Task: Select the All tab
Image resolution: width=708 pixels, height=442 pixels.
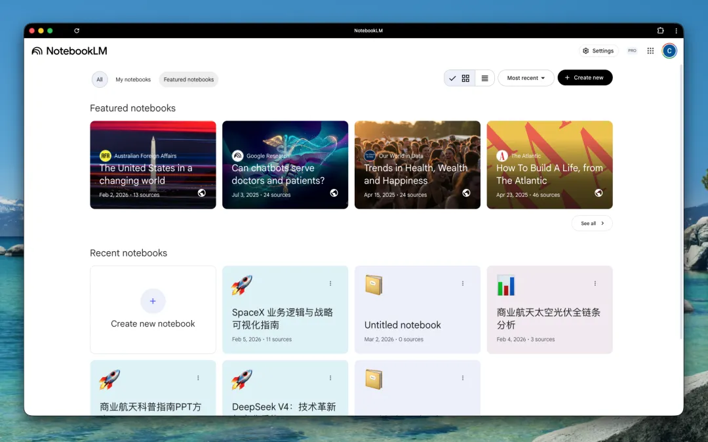Action: (100, 79)
